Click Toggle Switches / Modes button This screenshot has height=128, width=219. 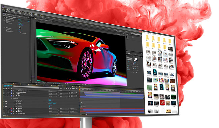click(x=59, y=115)
